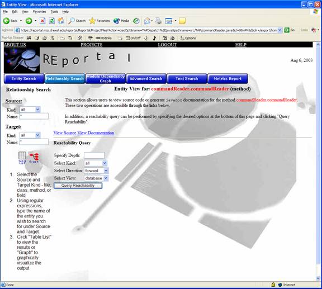
Task: Click the History icon in toolbar
Action: 136,21
